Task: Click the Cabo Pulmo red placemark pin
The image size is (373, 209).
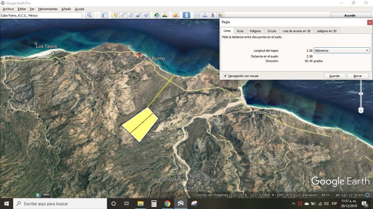Action: [139, 54]
